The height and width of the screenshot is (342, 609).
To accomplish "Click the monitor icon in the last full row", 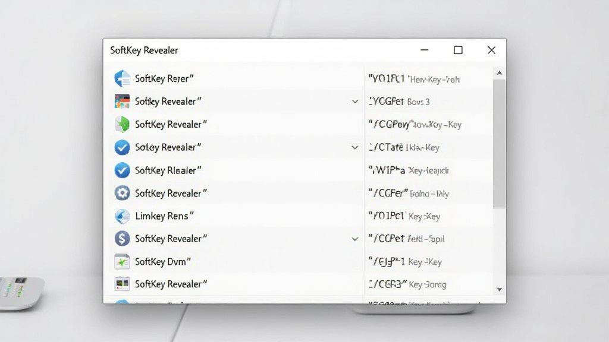I will [122, 284].
